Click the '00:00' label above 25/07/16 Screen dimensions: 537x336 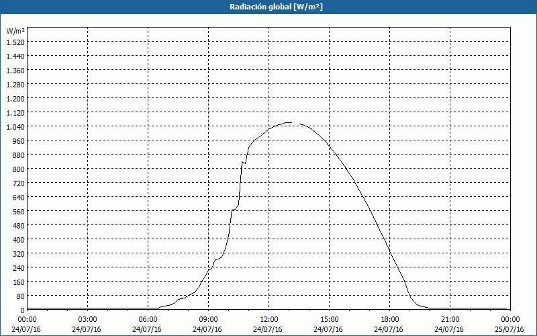pyautogui.click(x=509, y=320)
